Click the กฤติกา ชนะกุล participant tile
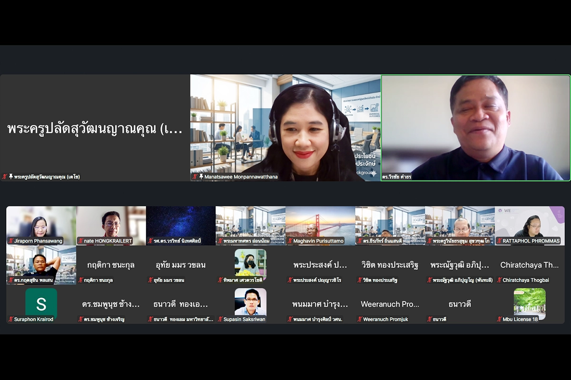 (x=111, y=265)
